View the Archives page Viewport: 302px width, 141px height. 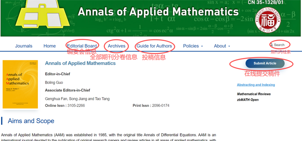(117, 46)
